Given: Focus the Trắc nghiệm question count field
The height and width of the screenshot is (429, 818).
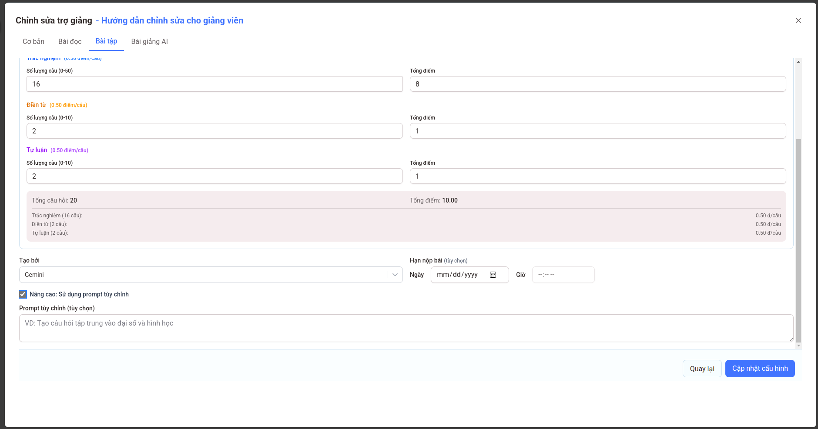Looking at the screenshot, I should pos(215,84).
